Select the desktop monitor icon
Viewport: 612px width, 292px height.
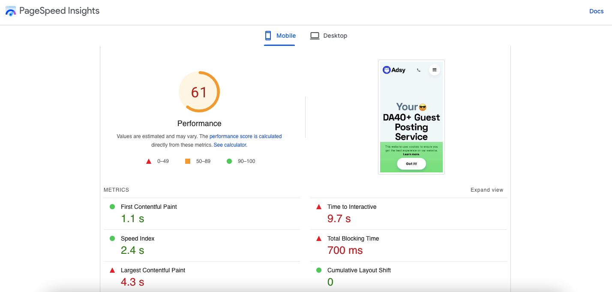pyautogui.click(x=315, y=36)
